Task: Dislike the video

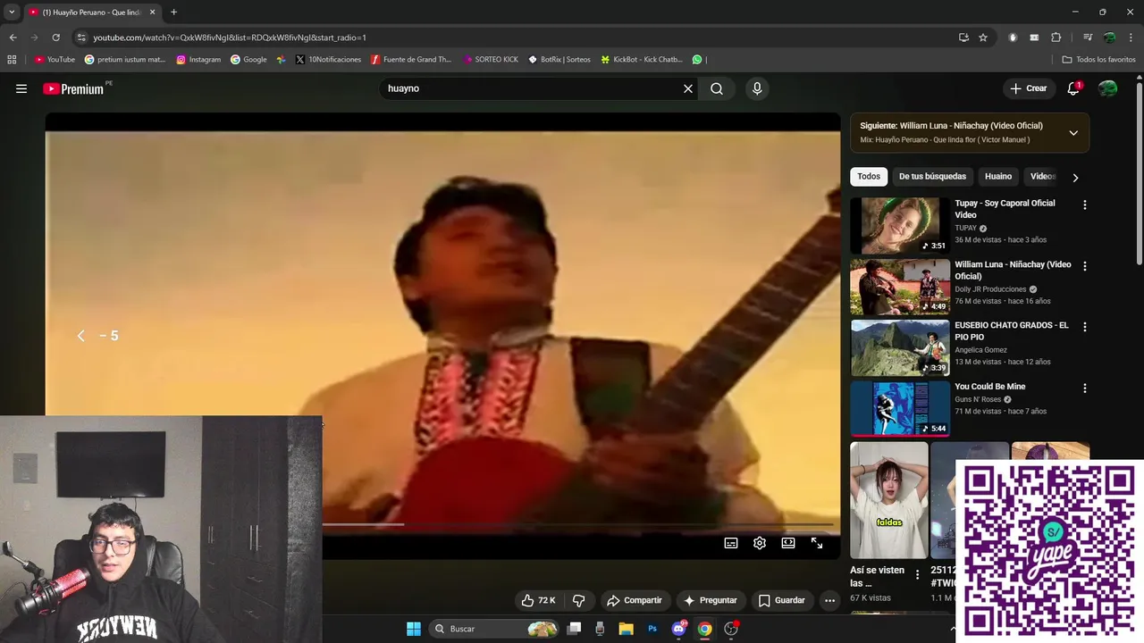Action: 578,600
